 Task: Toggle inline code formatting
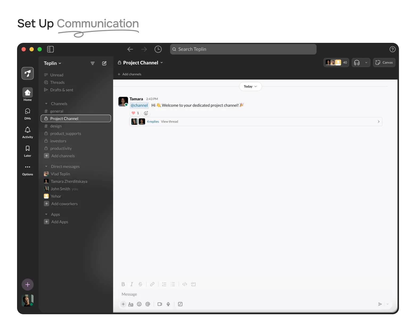[185, 284]
